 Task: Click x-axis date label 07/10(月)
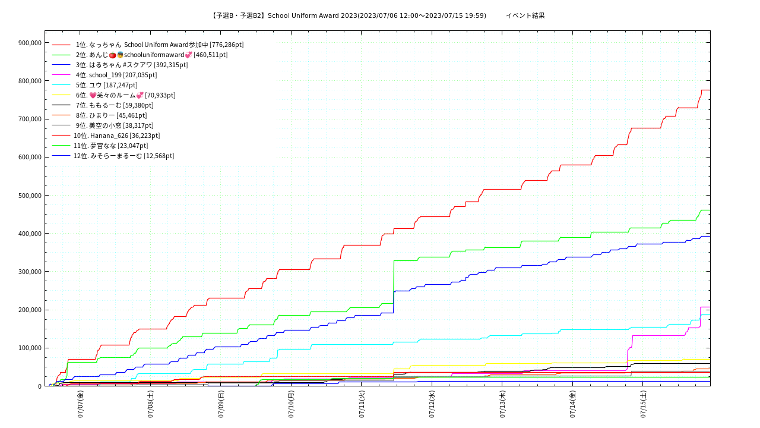click(x=291, y=404)
